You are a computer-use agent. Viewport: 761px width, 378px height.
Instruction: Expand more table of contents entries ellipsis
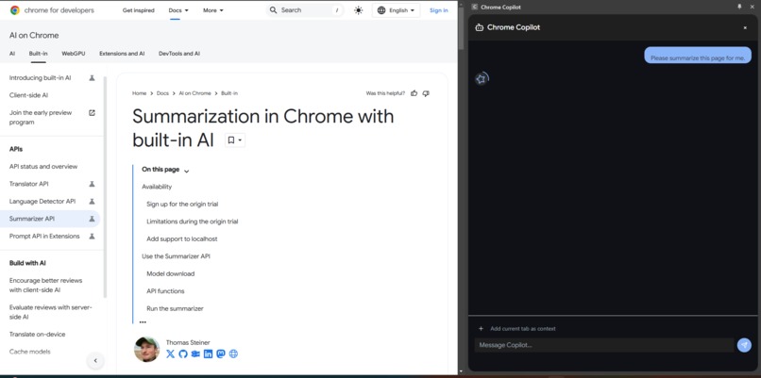143,321
